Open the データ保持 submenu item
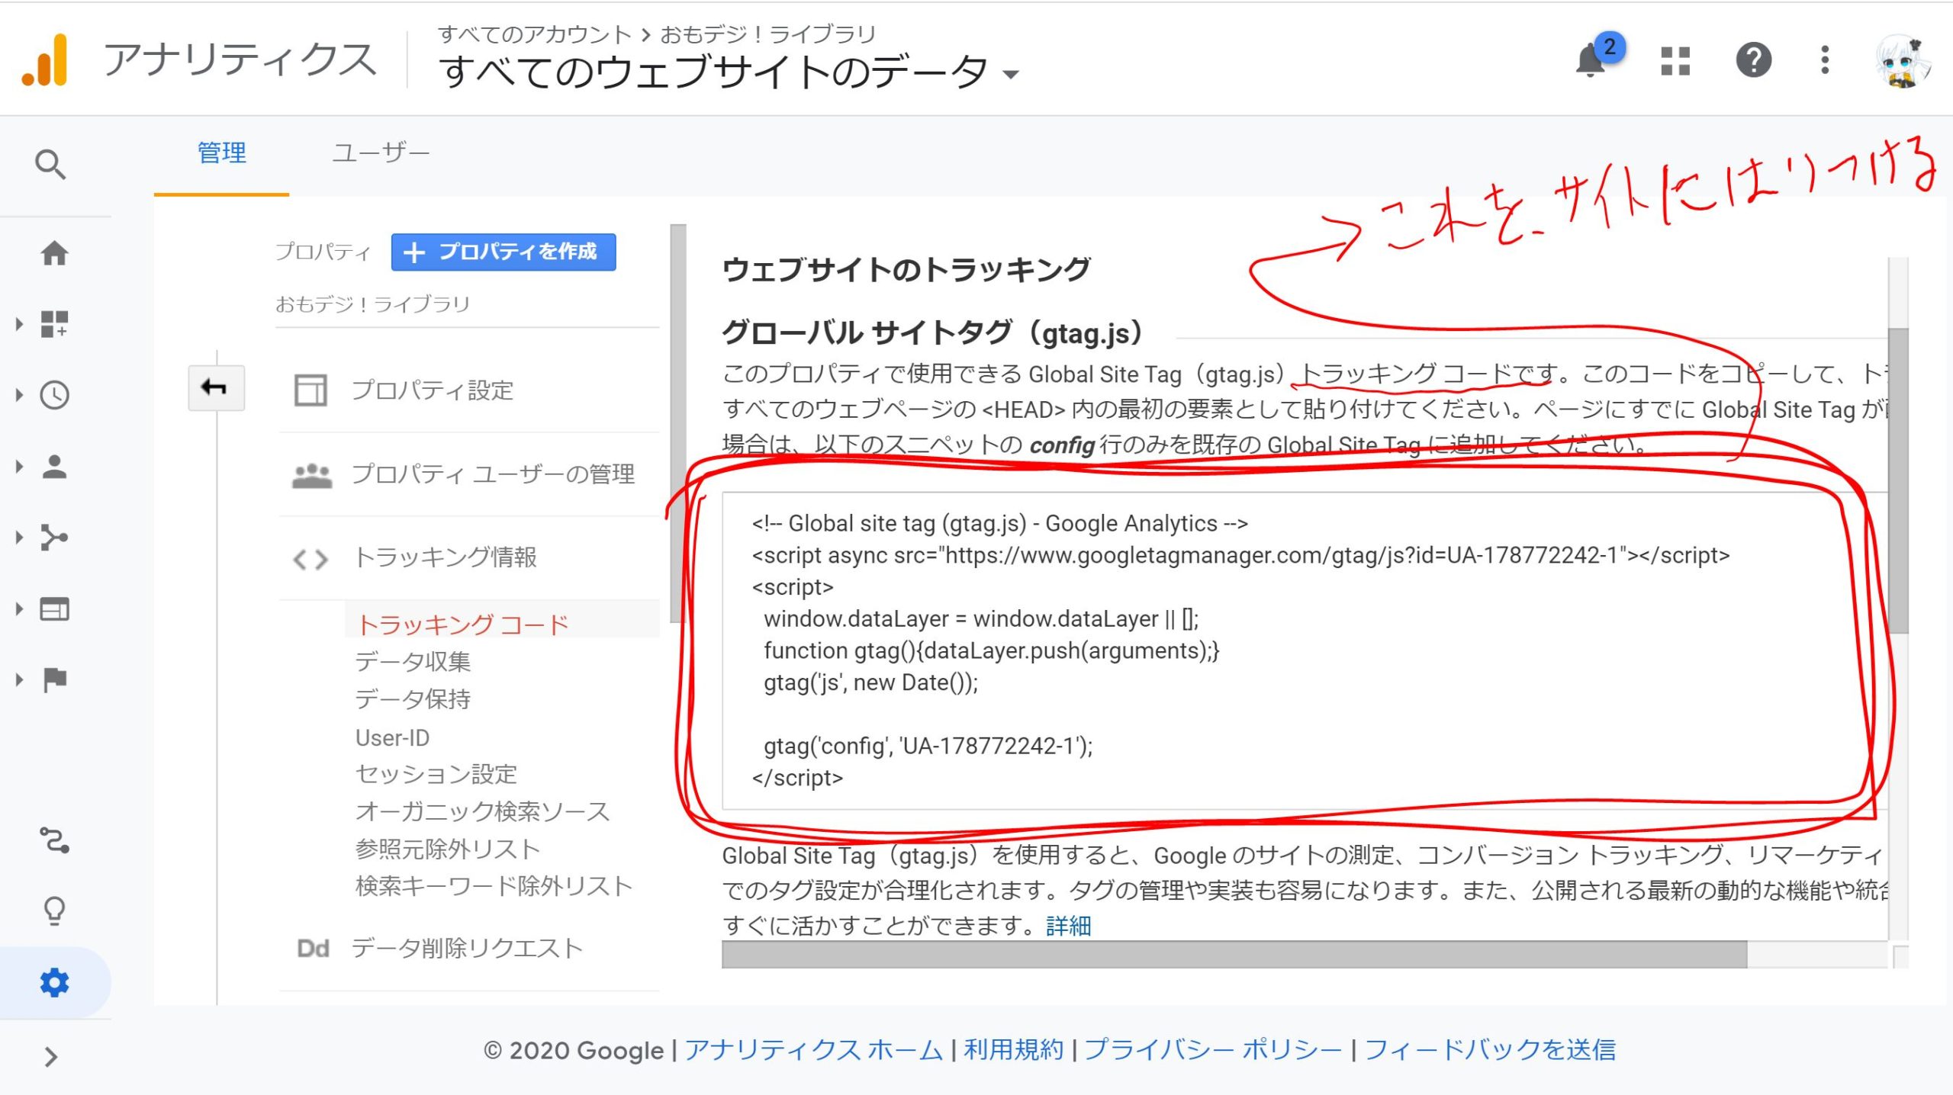The image size is (1953, 1095). [412, 699]
